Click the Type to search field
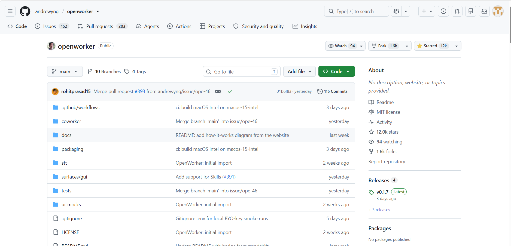The height and width of the screenshot is (246, 511). click(x=357, y=11)
